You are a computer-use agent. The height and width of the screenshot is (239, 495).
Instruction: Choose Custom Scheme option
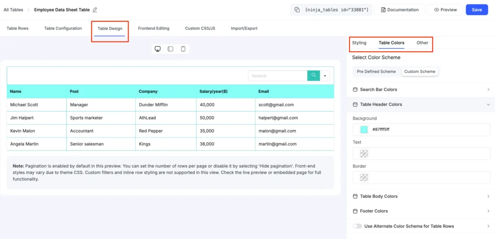pyautogui.click(x=420, y=71)
